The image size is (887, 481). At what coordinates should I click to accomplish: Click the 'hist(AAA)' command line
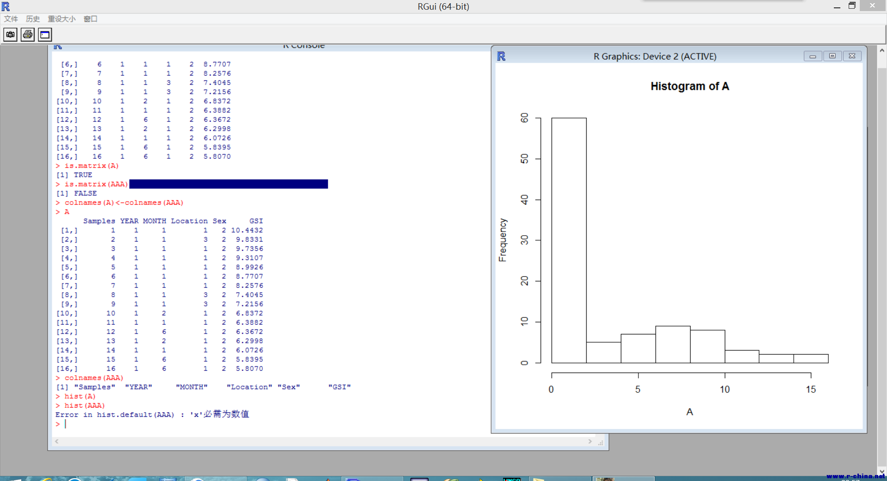(80, 405)
